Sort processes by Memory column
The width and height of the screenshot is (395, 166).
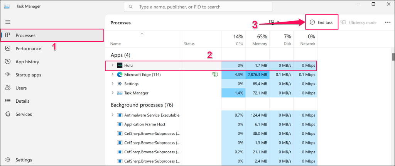pyautogui.click(x=257, y=40)
